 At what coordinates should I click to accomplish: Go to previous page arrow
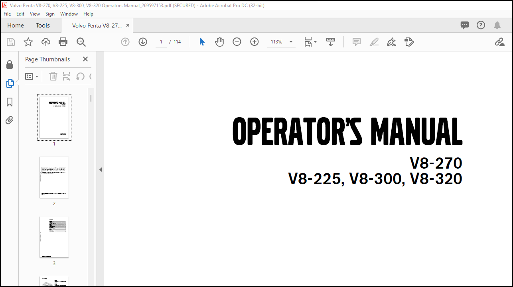[x=125, y=42]
